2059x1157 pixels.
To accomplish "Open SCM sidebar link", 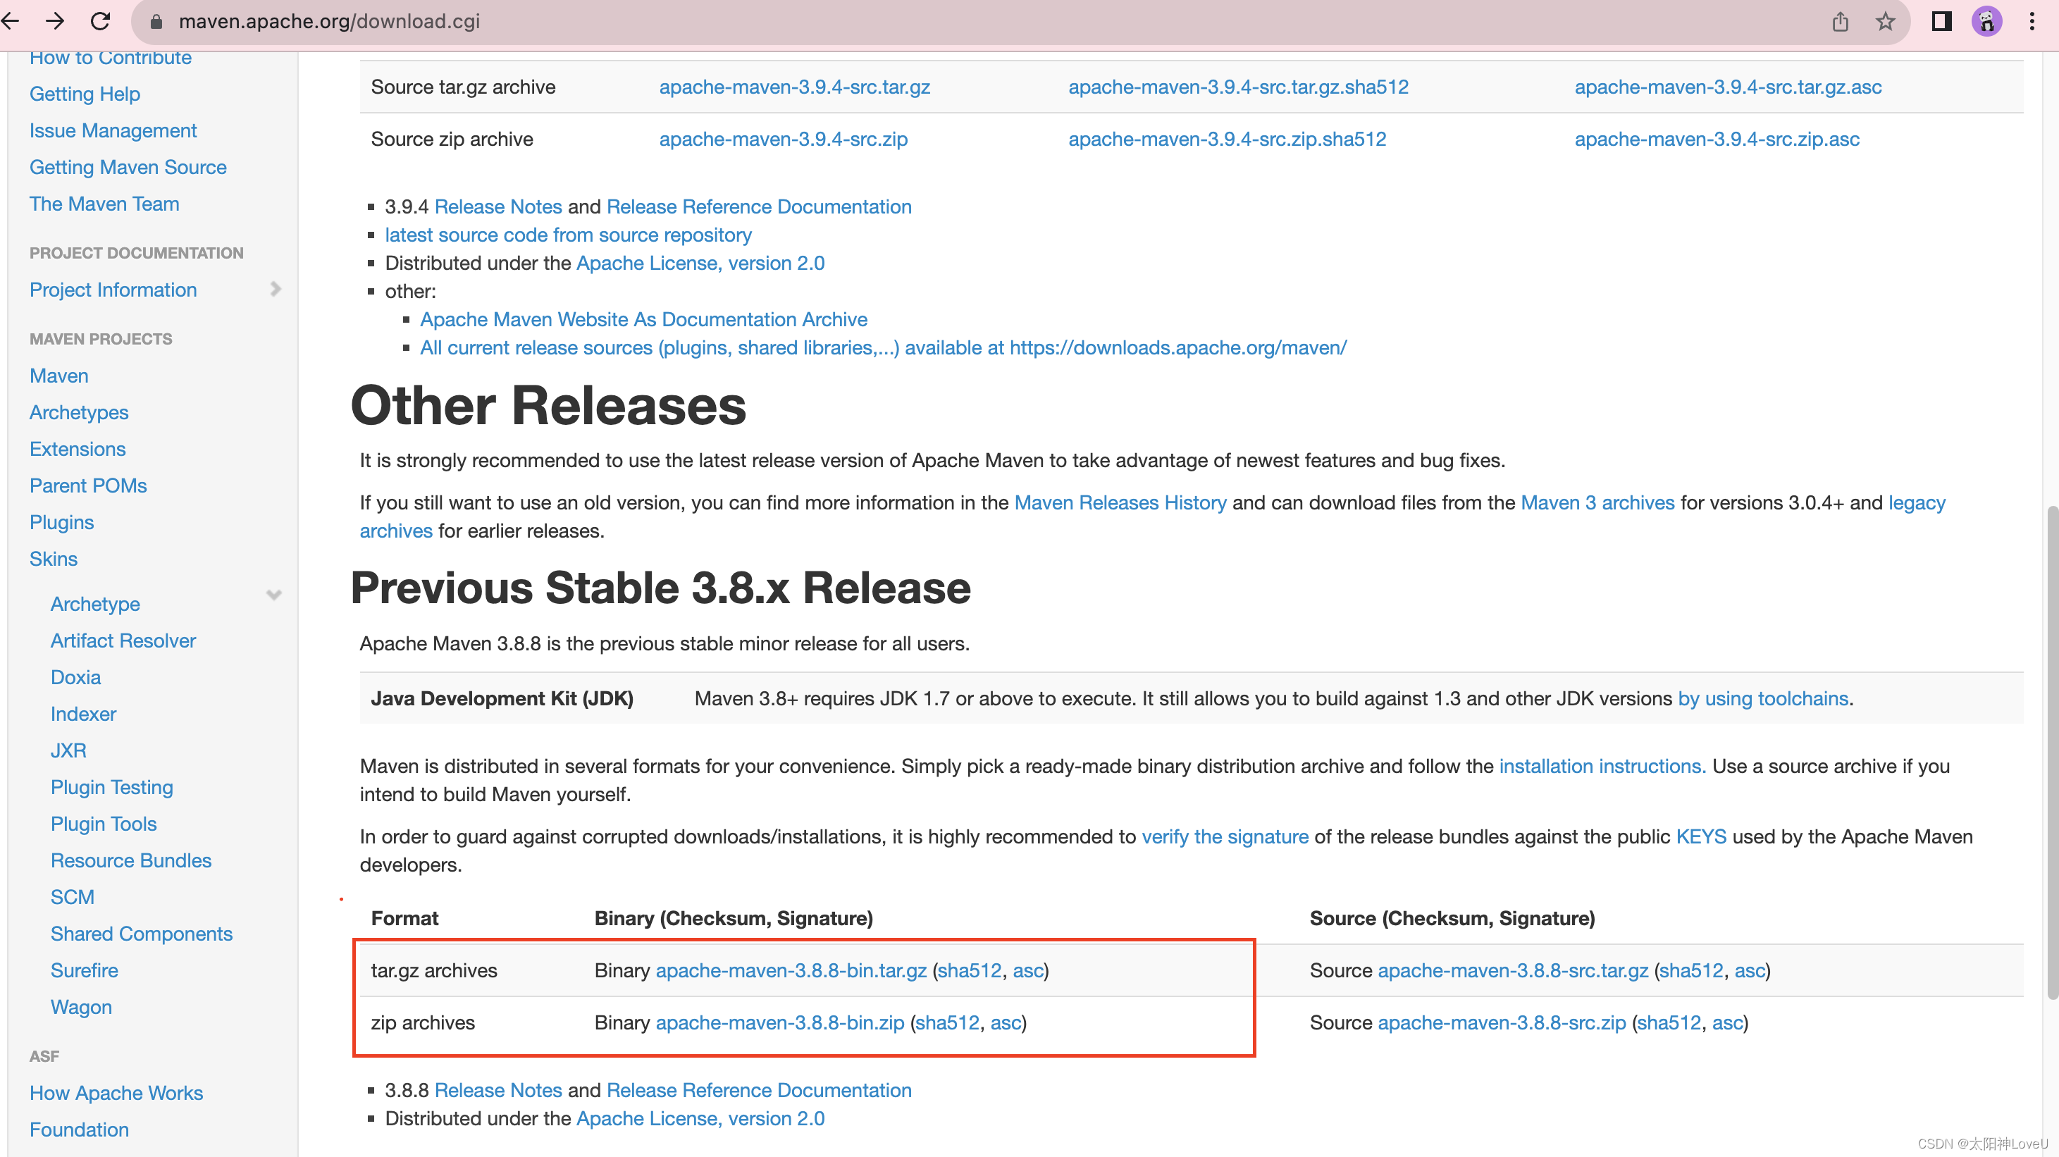I will (72, 897).
